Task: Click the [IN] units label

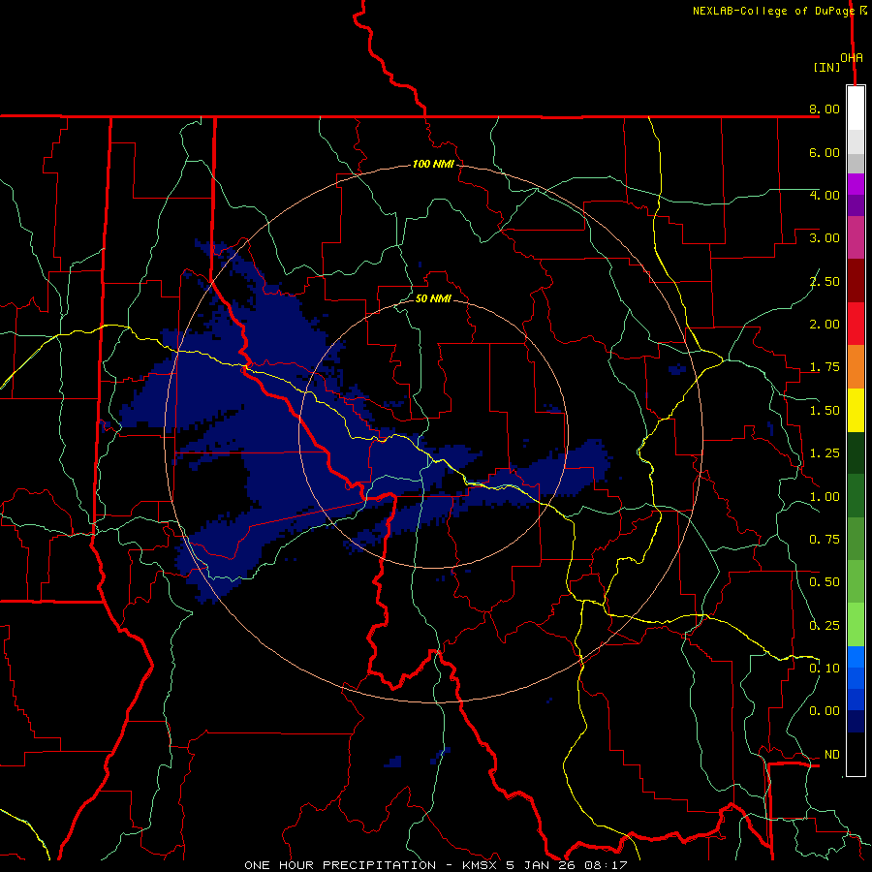Action: click(x=827, y=67)
